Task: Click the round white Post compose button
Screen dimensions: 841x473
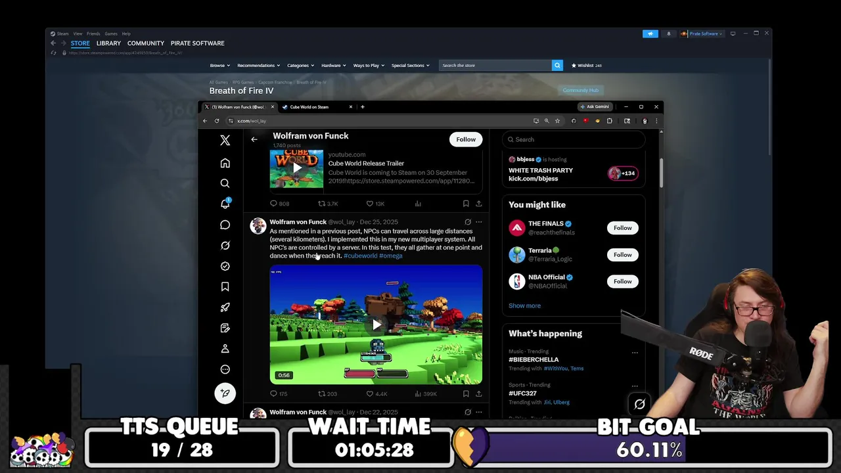Action: [x=225, y=393]
